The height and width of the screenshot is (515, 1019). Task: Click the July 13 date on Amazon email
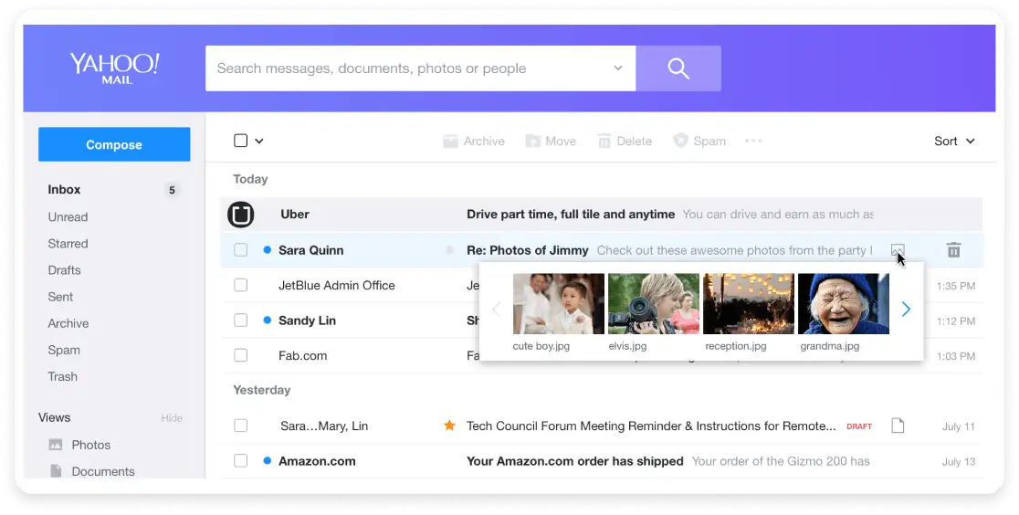pos(959,462)
